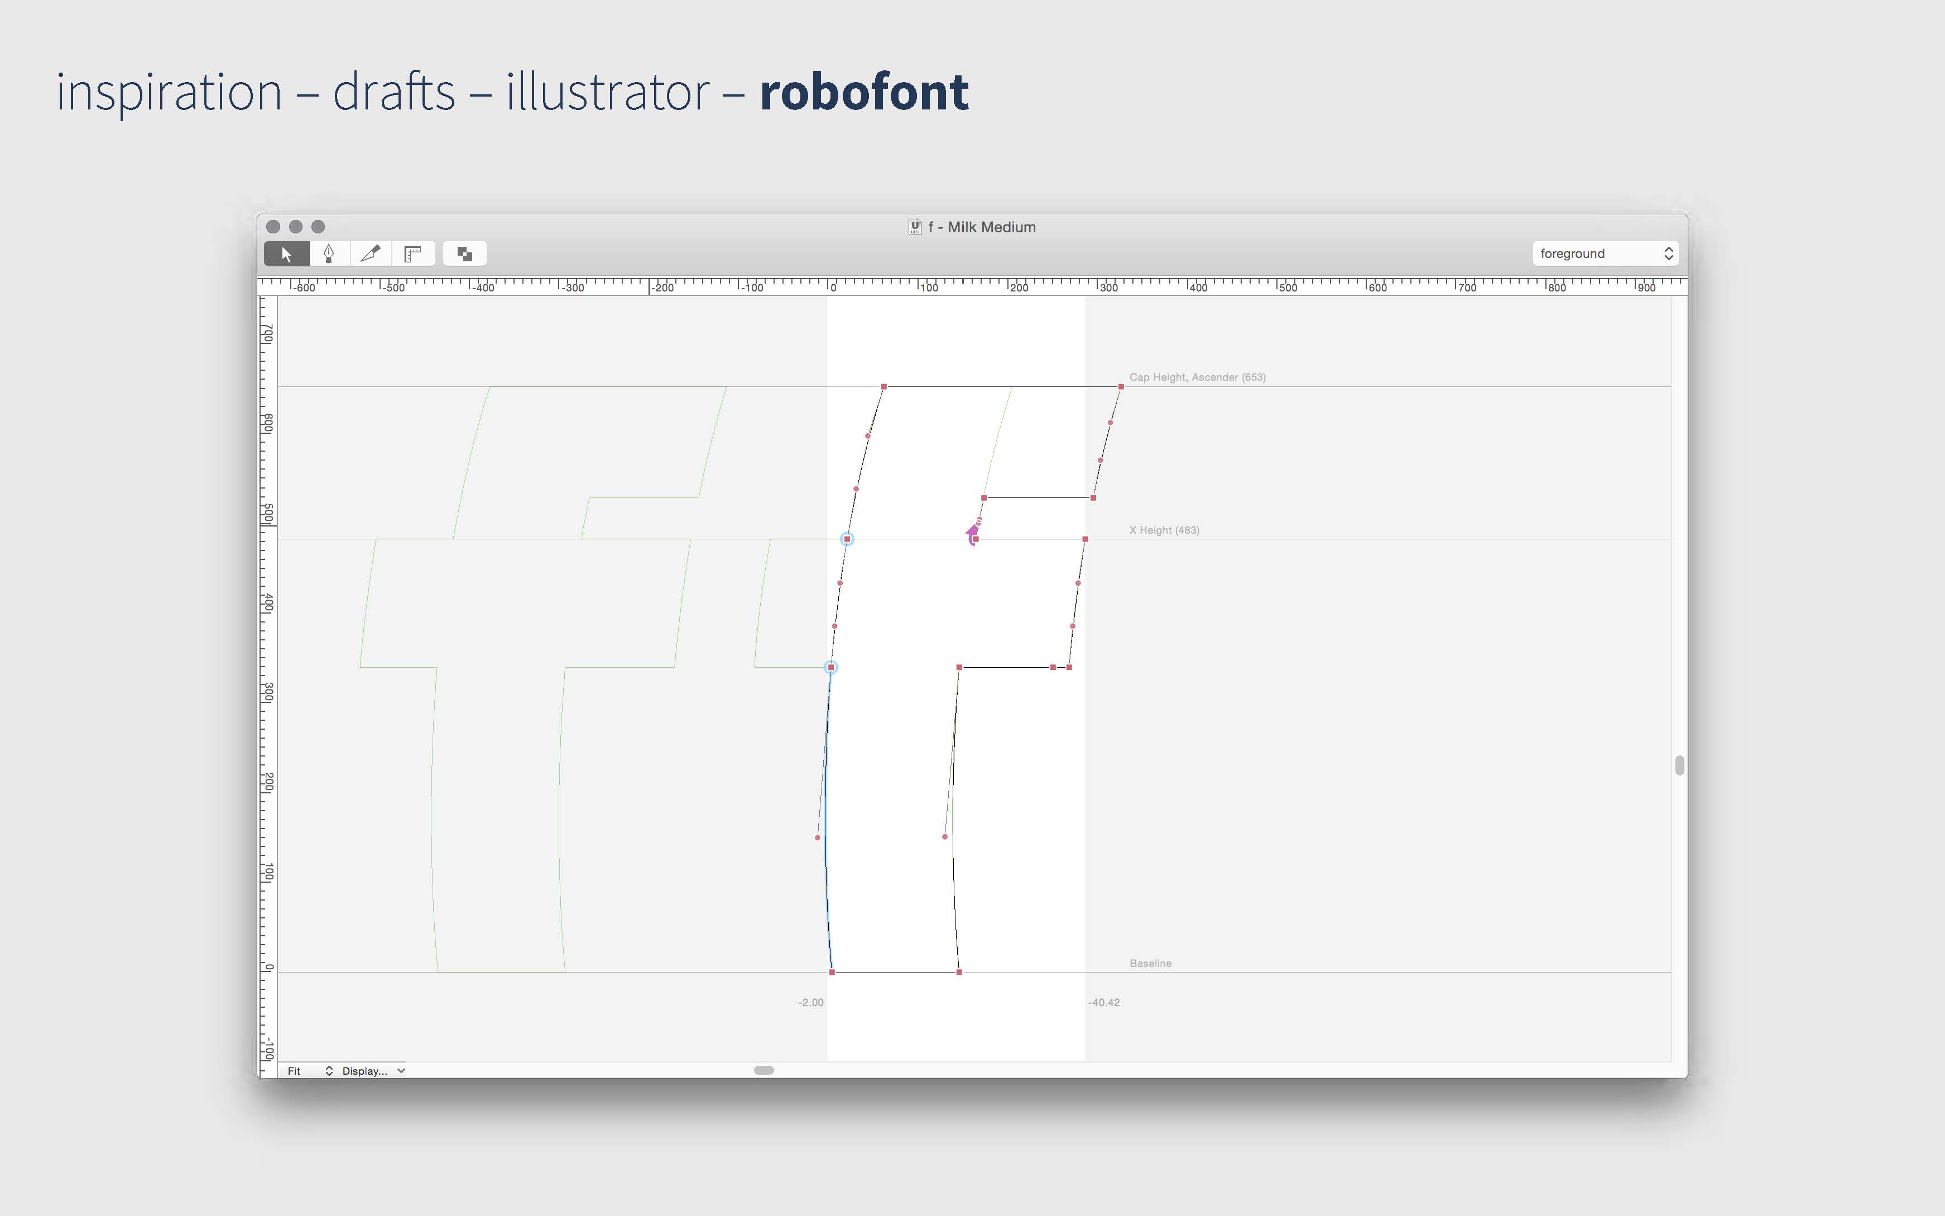Select the measurement ruler tool

[413, 254]
